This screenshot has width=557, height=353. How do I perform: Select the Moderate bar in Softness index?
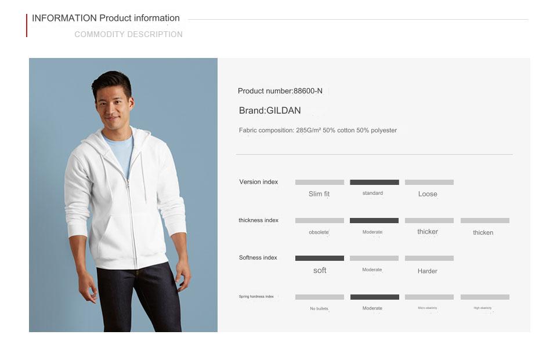(374, 258)
